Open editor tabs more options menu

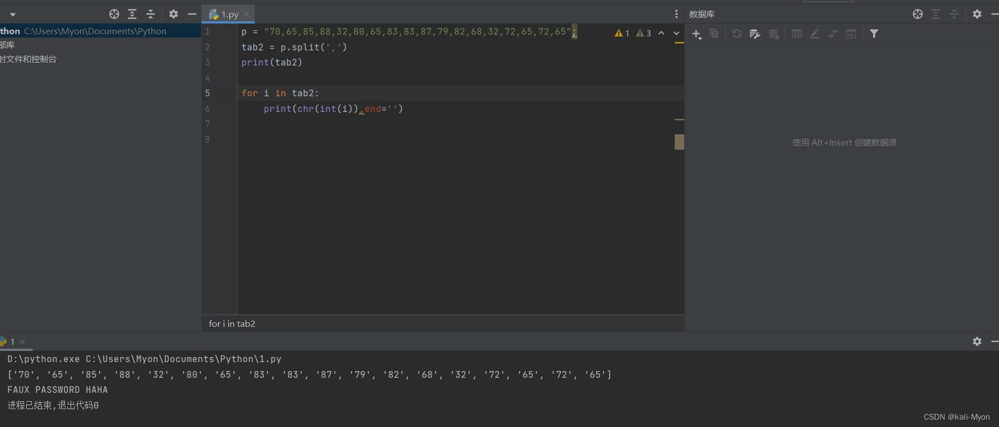point(676,14)
